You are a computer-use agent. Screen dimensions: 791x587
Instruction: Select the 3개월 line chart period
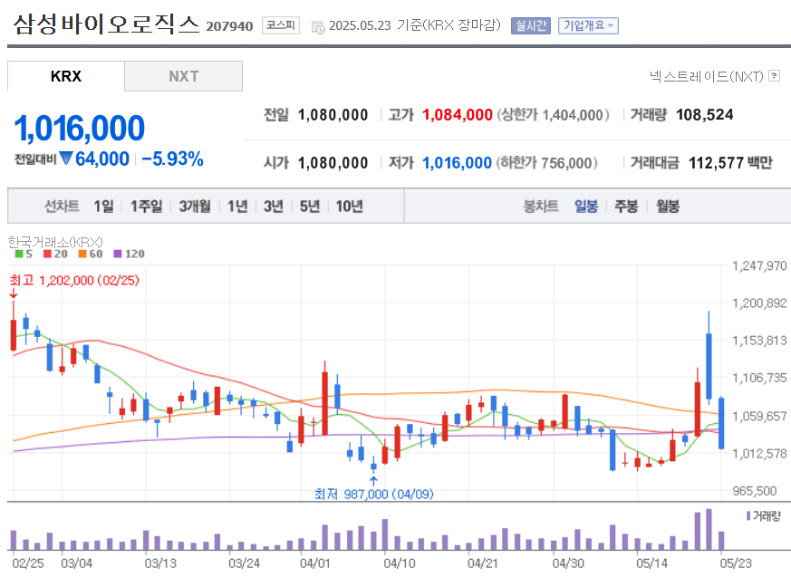coord(195,206)
